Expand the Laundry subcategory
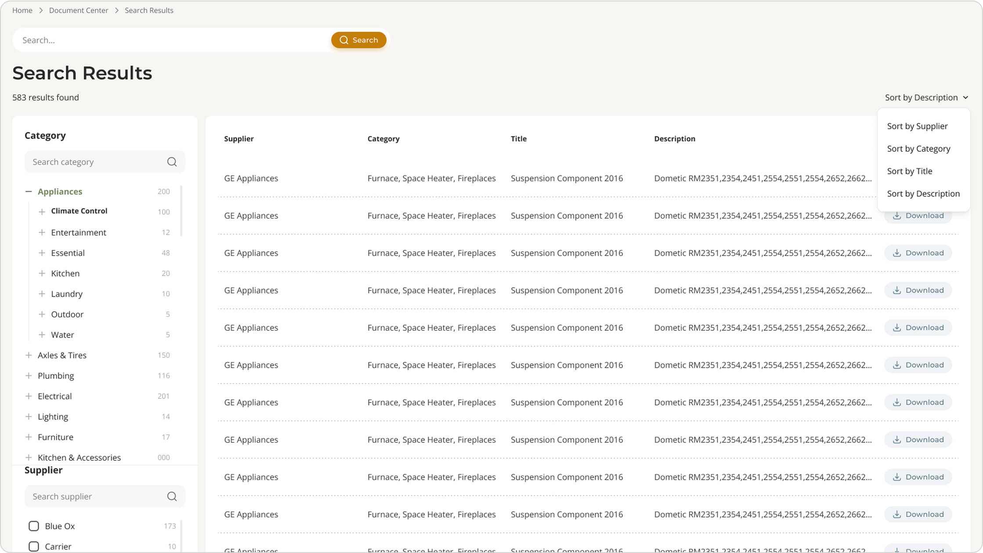 click(x=42, y=294)
